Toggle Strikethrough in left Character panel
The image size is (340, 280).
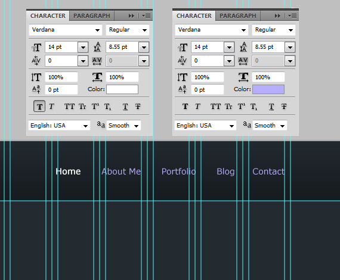pyautogui.click(x=138, y=106)
